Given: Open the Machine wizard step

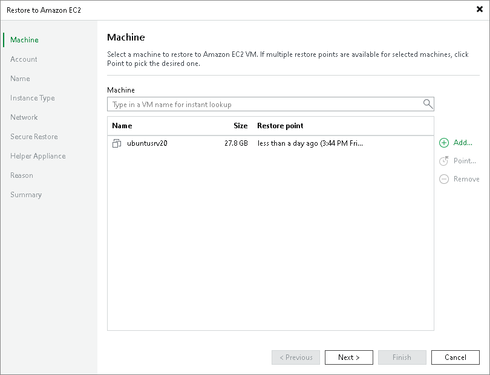Looking at the screenshot, I should 24,40.
